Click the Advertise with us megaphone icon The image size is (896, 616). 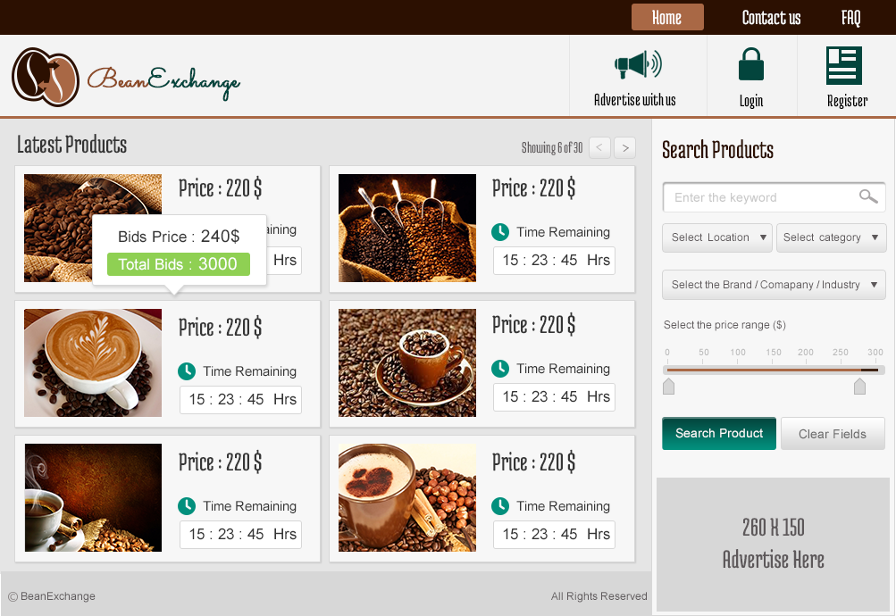(x=638, y=64)
